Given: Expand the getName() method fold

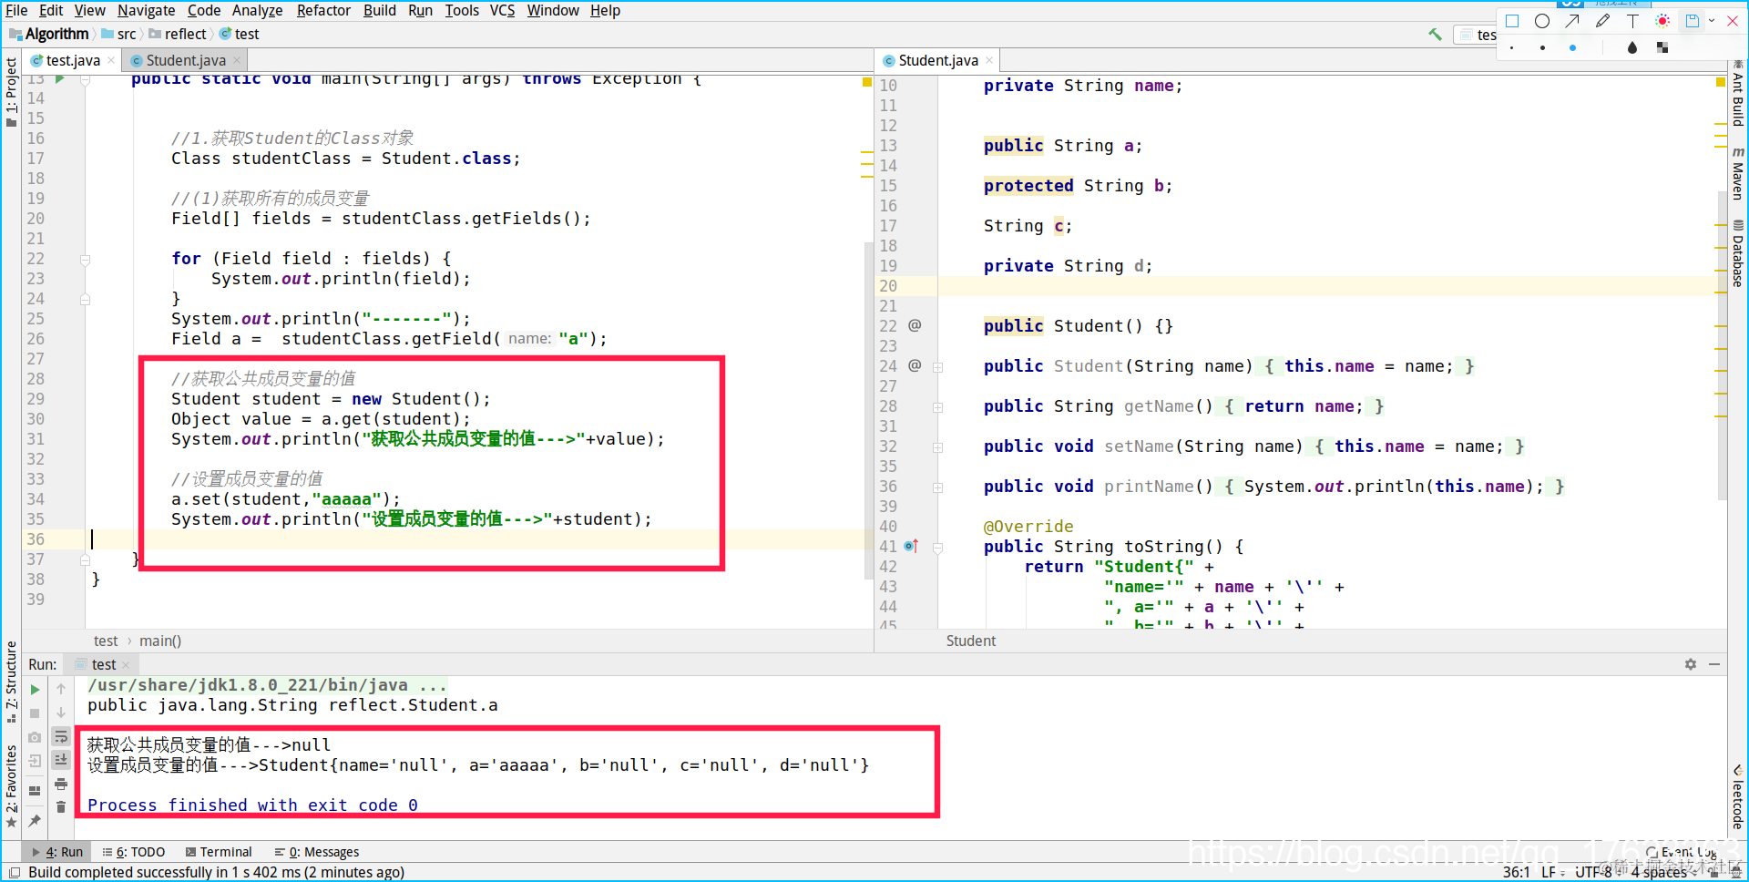Looking at the screenshot, I should [x=937, y=407].
